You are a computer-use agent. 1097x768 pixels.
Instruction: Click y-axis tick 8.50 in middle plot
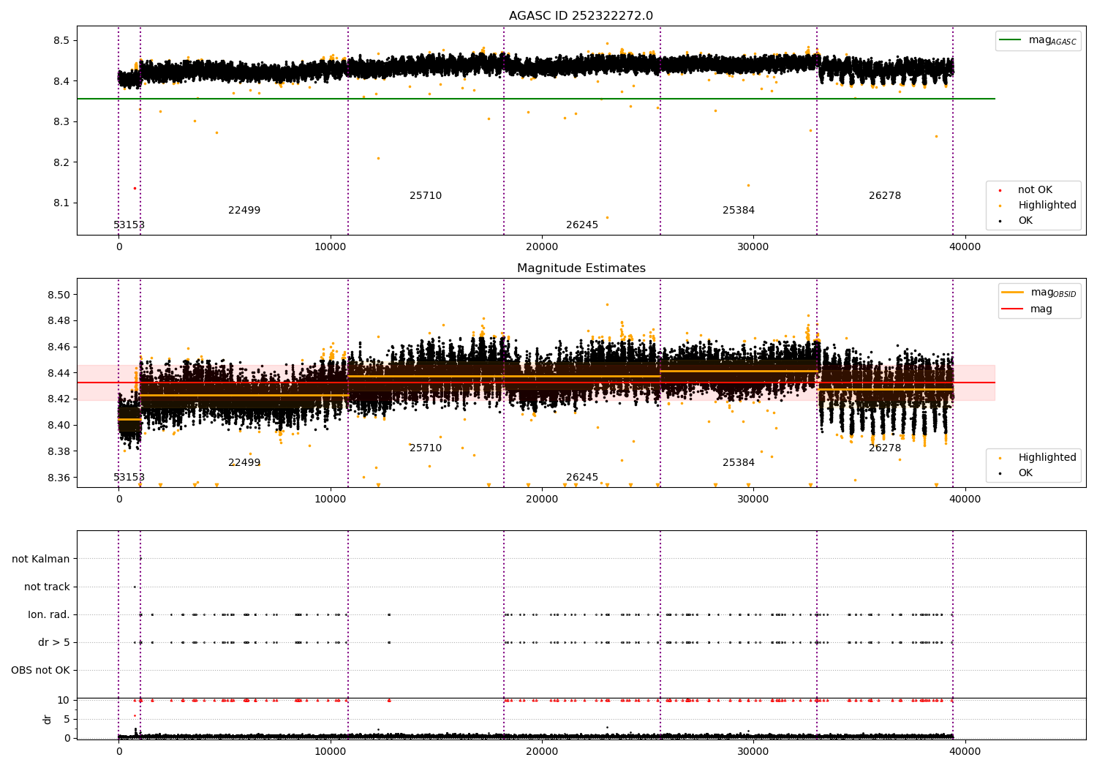pos(58,295)
